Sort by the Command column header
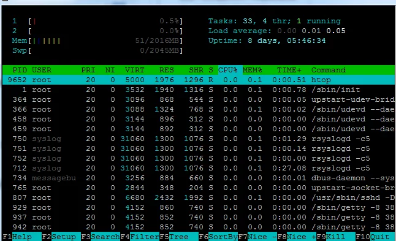 (x=329, y=70)
